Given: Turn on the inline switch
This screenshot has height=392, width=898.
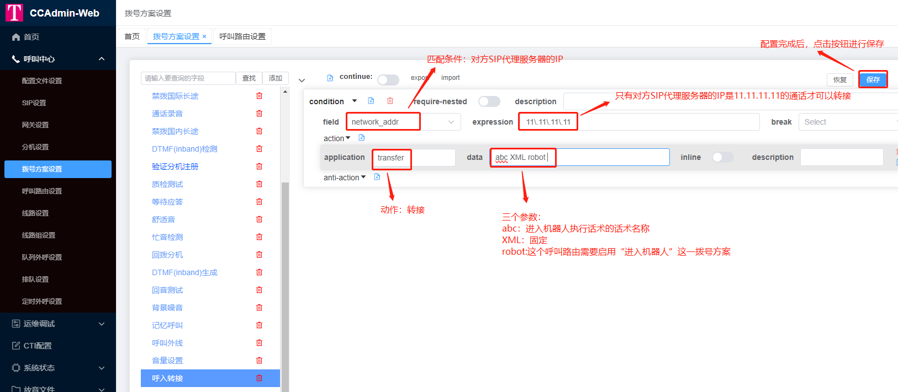Looking at the screenshot, I should tap(722, 157).
